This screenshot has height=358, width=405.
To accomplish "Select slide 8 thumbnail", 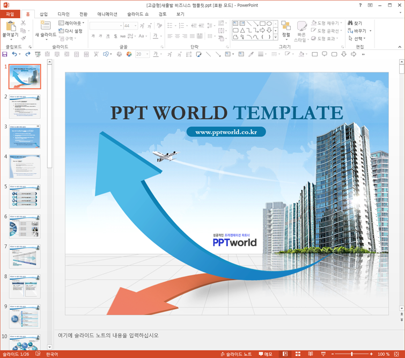I will 25,287.
